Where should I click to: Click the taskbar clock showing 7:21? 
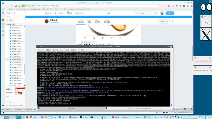[190, 117]
